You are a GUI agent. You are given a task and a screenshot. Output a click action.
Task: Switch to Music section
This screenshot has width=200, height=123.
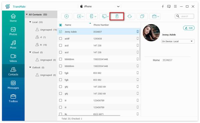click(13, 45)
